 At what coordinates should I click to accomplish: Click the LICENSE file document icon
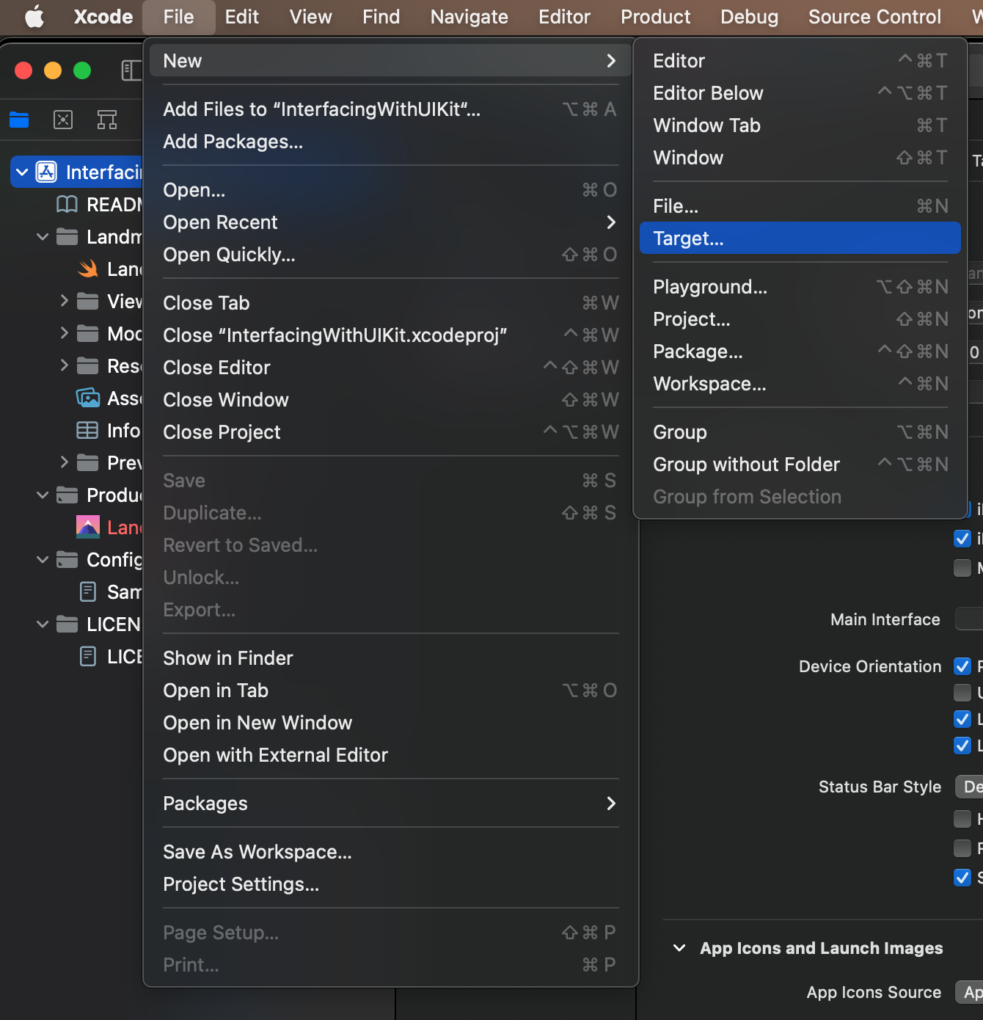click(88, 656)
